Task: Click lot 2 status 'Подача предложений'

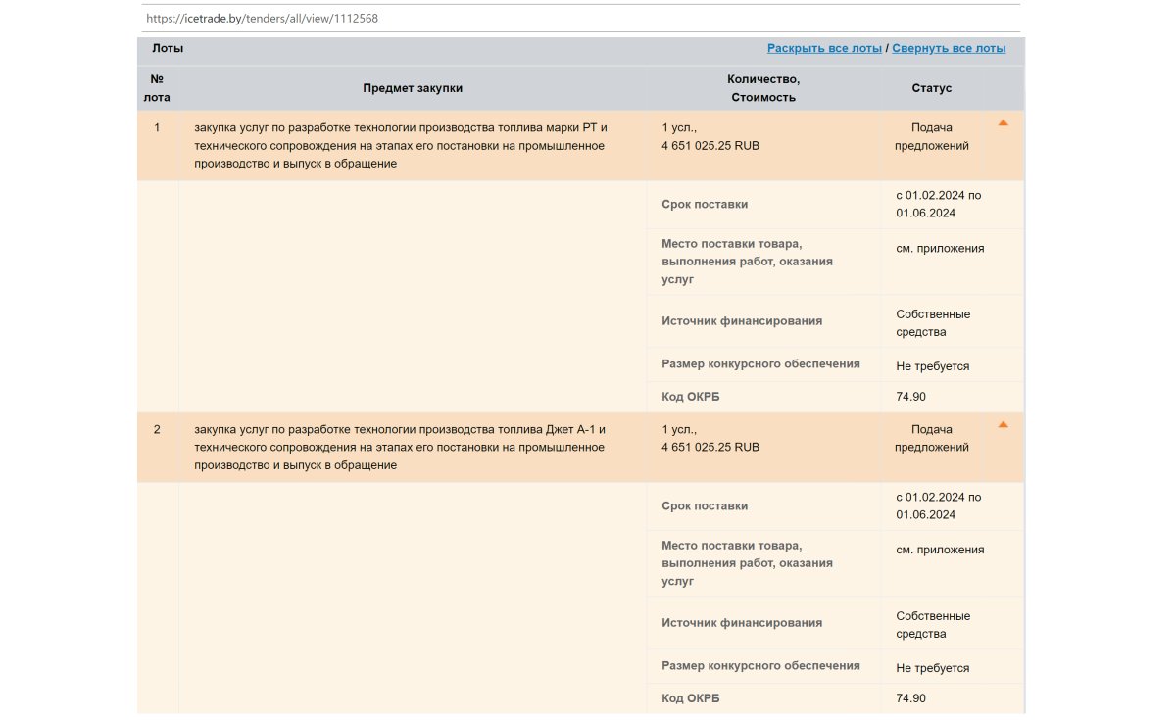Action: pyautogui.click(x=931, y=438)
